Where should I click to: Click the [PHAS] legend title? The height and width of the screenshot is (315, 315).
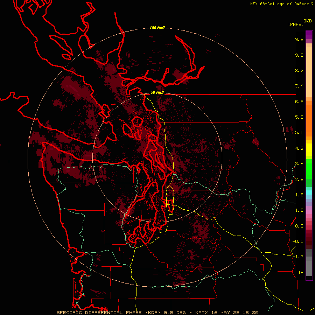(296, 24)
